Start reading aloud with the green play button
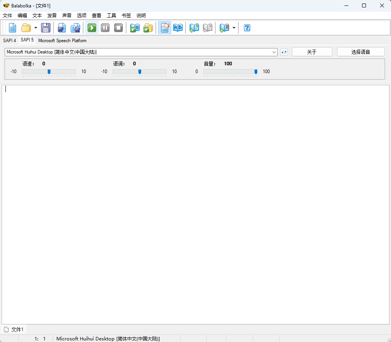Image resolution: width=391 pixels, height=342 pixels. point(92,28)
